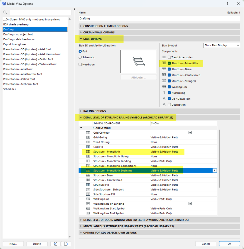The image size is (244, 249).
Task: Click the Walking Line End Symbol row icon
Action: 88,213
